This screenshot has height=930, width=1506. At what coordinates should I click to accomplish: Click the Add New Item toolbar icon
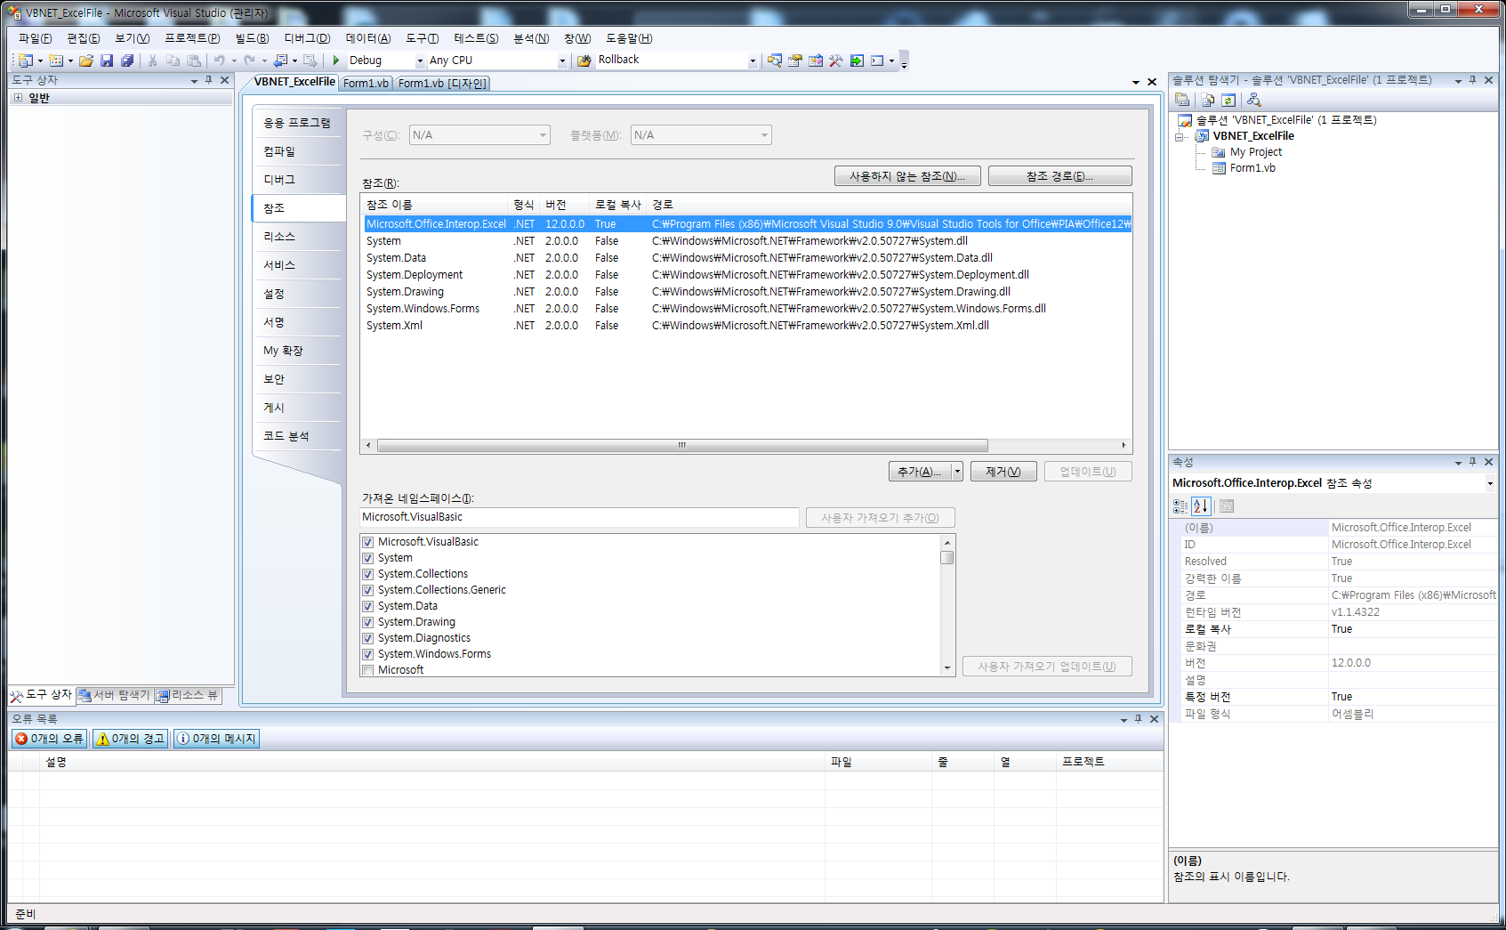[56, 61]
